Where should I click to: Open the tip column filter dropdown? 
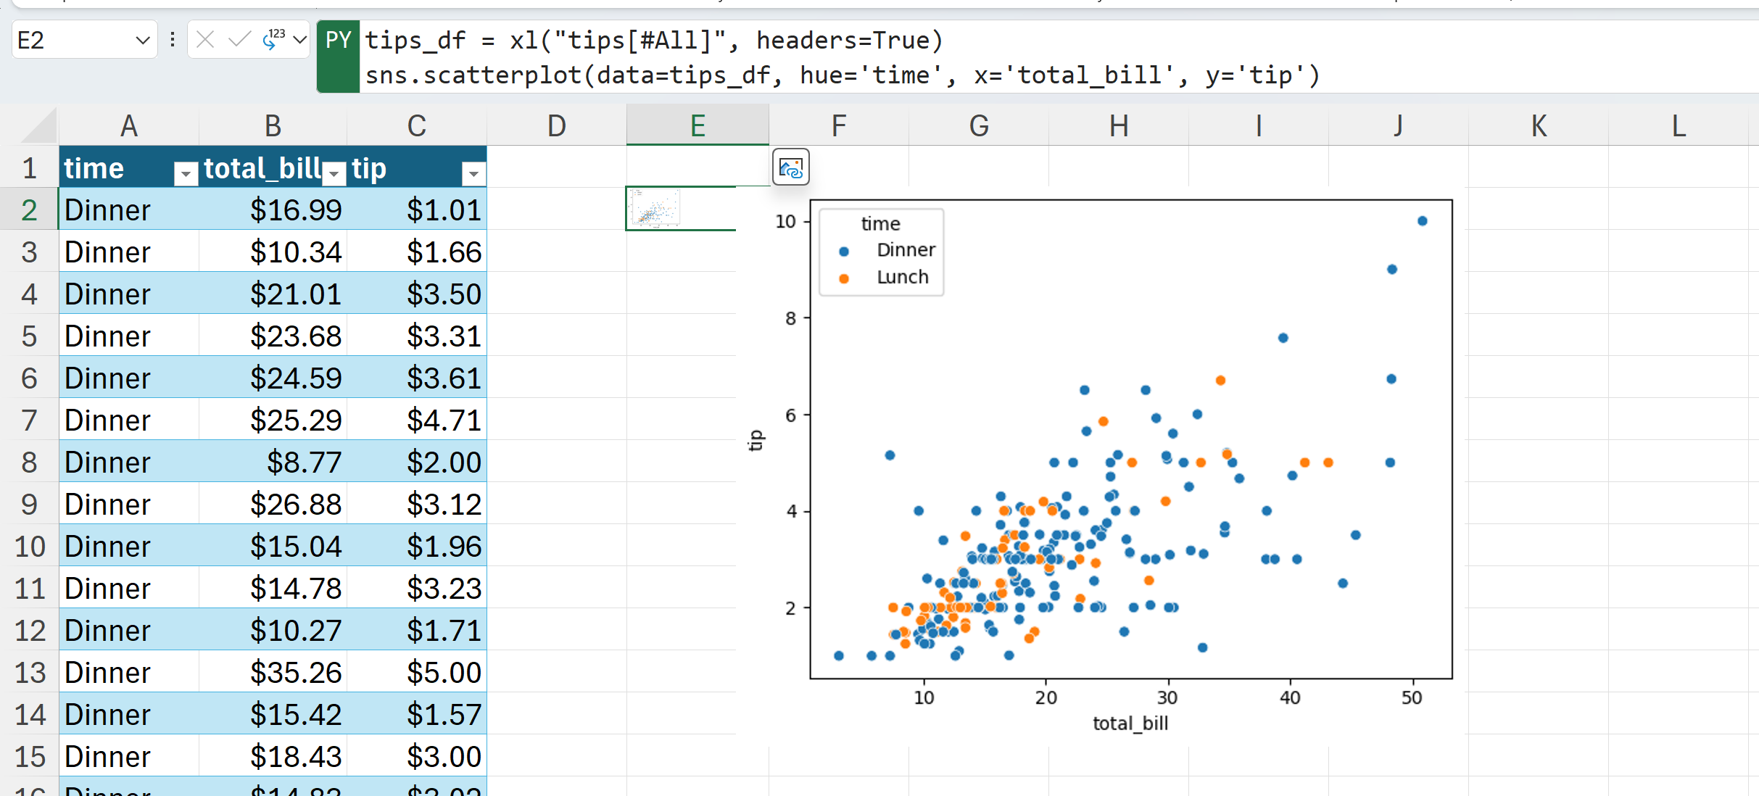[473, 173]
